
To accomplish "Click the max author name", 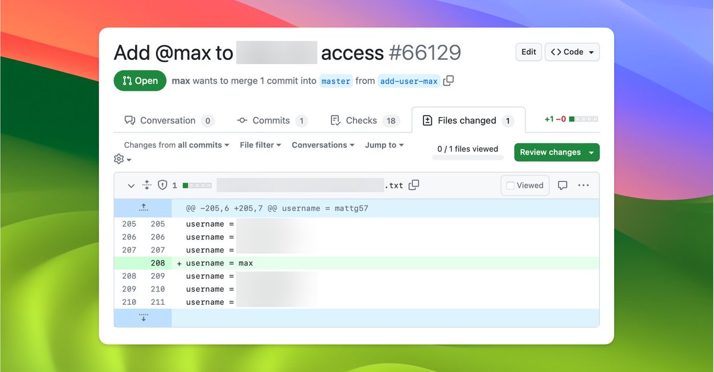I will click(x=181, y=81).
